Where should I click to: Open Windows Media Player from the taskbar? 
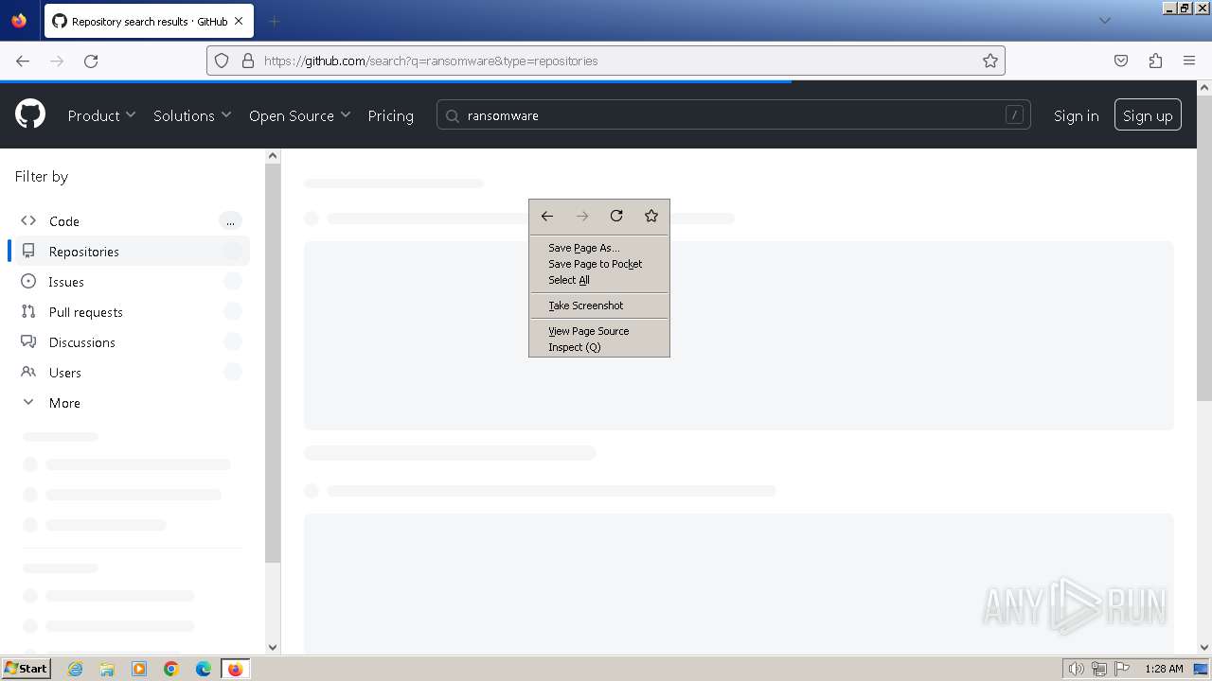point(139,669)
